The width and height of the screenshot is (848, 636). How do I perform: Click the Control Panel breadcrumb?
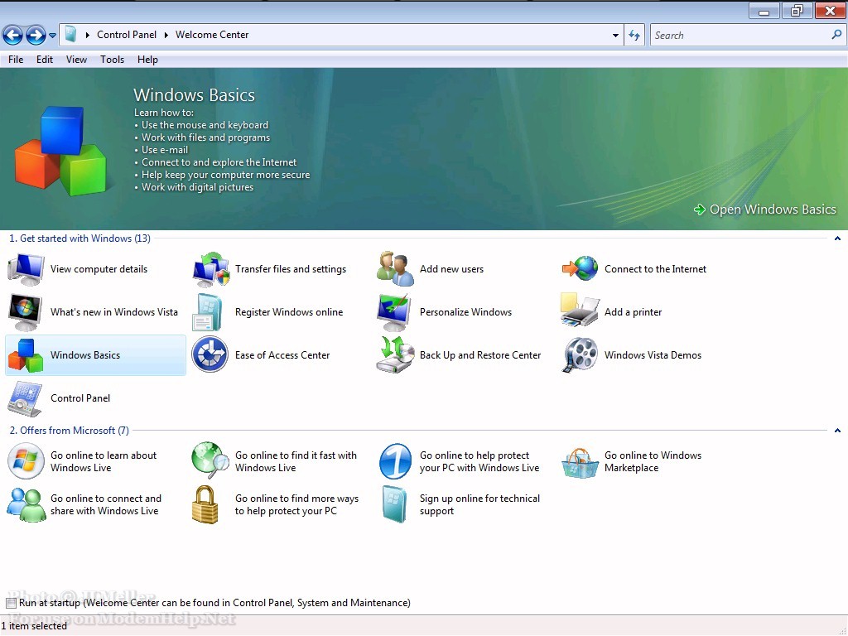(127, 35)
